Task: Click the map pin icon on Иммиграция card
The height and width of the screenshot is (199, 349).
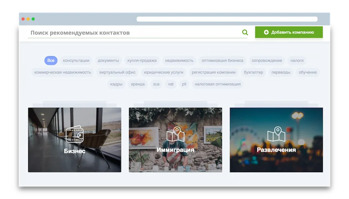Action: [x=175, y=134]
